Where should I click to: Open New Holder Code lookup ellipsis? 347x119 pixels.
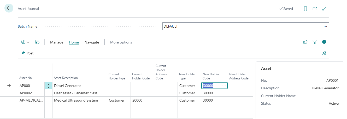[224, 86]
